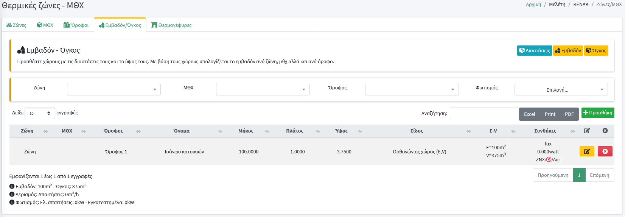Screen dimensions: 625x217
Task: Click the Αναζήτηση search field
Action: click(x=484, y=114)
